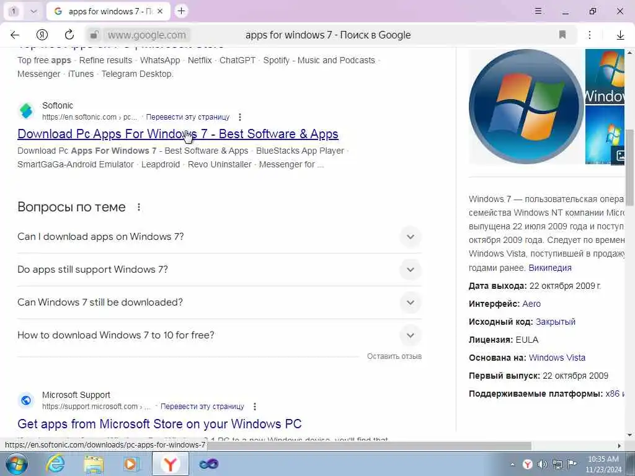Screen dimensions: 635x476
Task: Open Windows Explorer folder taskbar icon
Action: click(x=94, y=464)
